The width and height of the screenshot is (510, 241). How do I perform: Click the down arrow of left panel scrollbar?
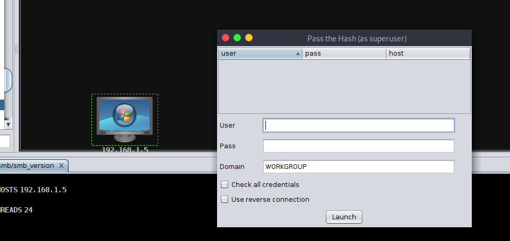click(x=8, y=124)
